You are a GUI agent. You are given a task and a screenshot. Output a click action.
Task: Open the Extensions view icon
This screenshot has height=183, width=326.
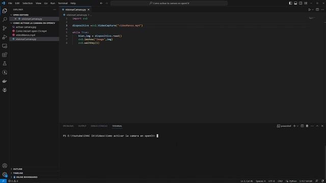pos(5,54)
